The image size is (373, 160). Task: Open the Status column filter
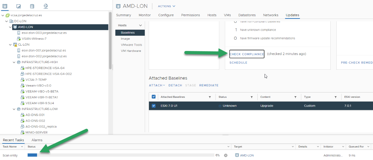pyautogui.click(x=251, y=97)
